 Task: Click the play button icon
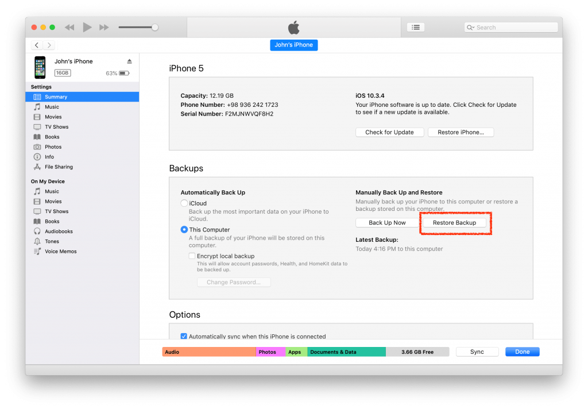pos(87,28)
